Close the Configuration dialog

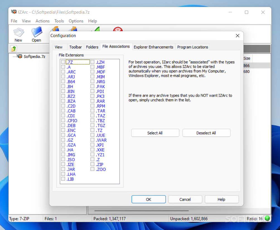238,36
